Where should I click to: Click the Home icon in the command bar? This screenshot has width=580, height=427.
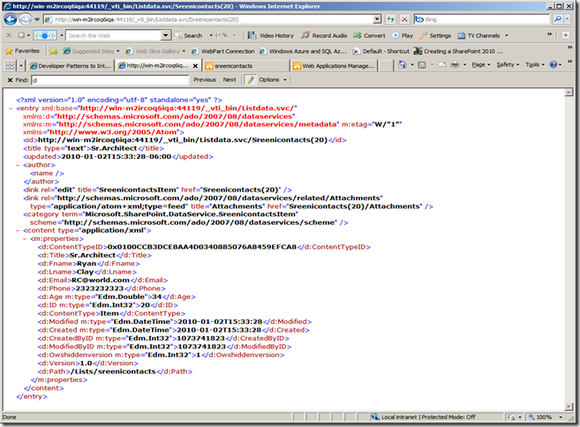[x=402, y=65]
